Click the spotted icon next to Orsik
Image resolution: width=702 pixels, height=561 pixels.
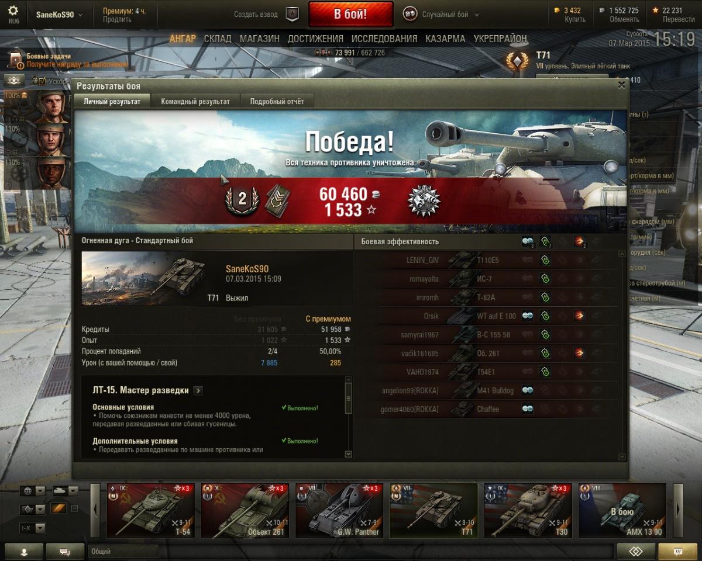click(527, 316)
